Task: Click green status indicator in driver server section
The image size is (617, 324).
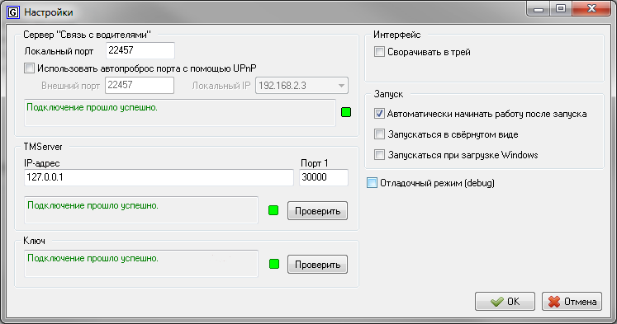Action: click(x=346, y=112)
